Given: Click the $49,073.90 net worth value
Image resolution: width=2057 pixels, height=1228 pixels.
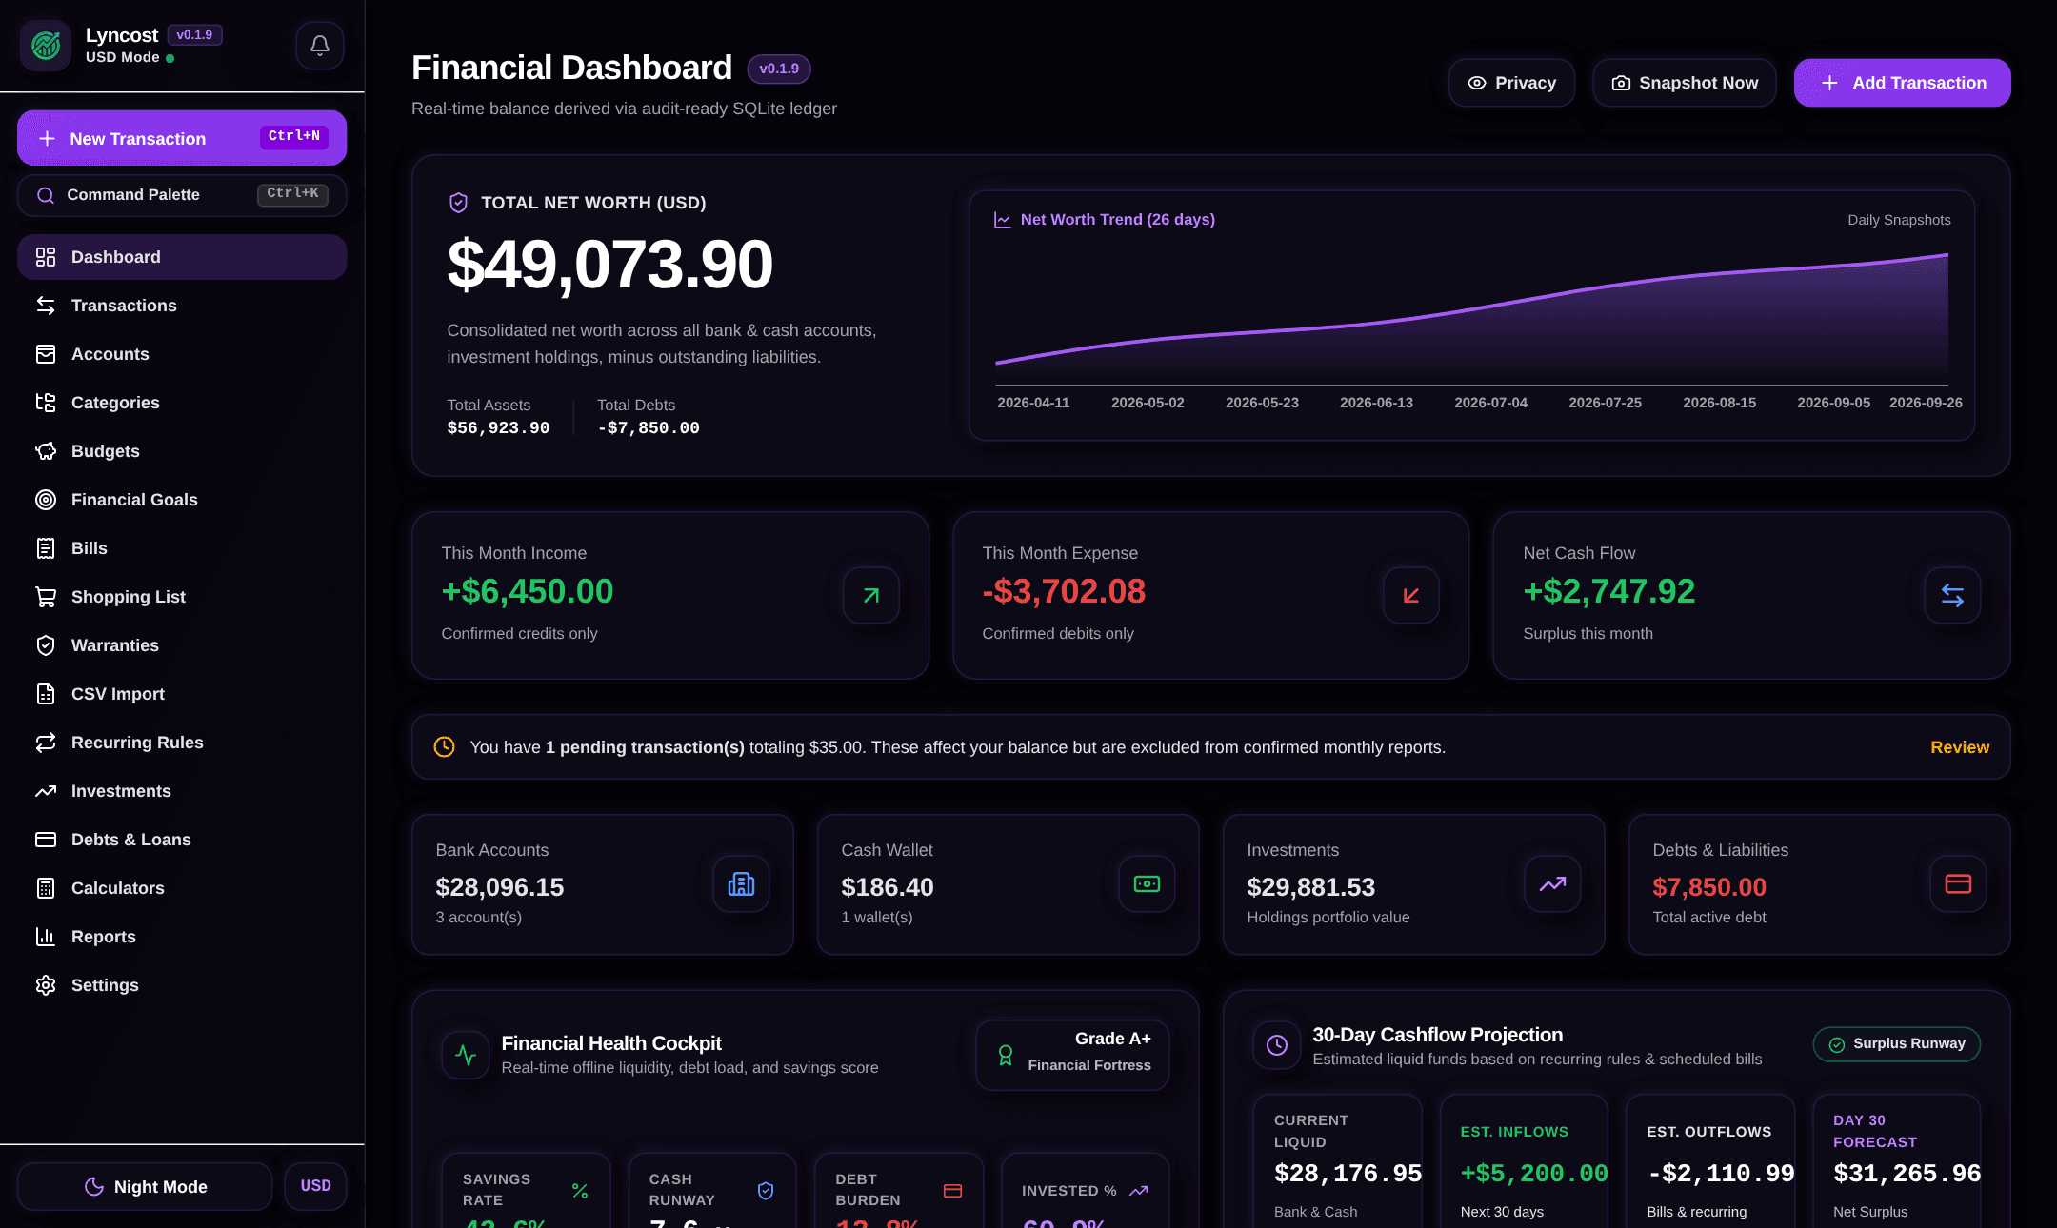Looking at the screenshot, I should (x=609, y=265).
